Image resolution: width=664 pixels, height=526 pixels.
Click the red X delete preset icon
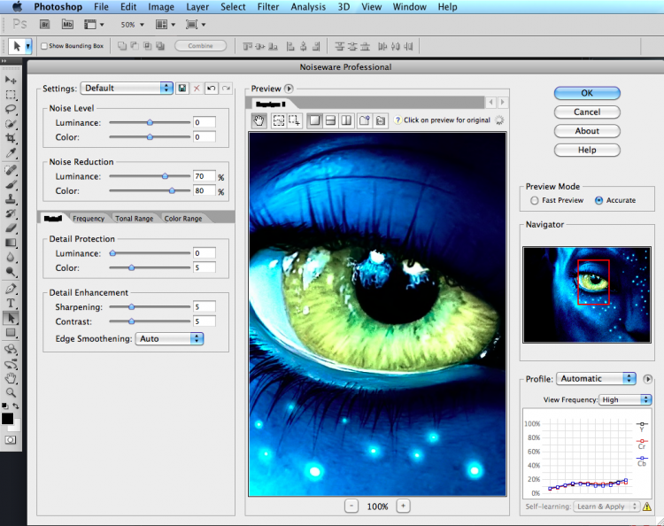coord(197,89)
